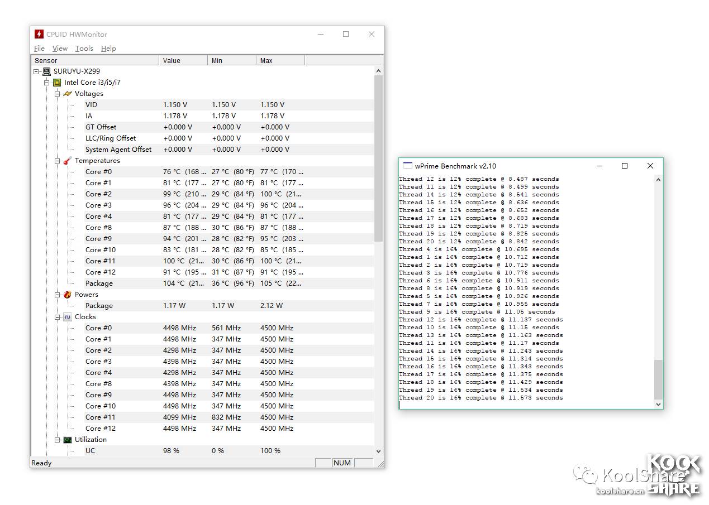Click HWMonitor scrollbar down arrow
709x505 pixels.
point(378,451)
